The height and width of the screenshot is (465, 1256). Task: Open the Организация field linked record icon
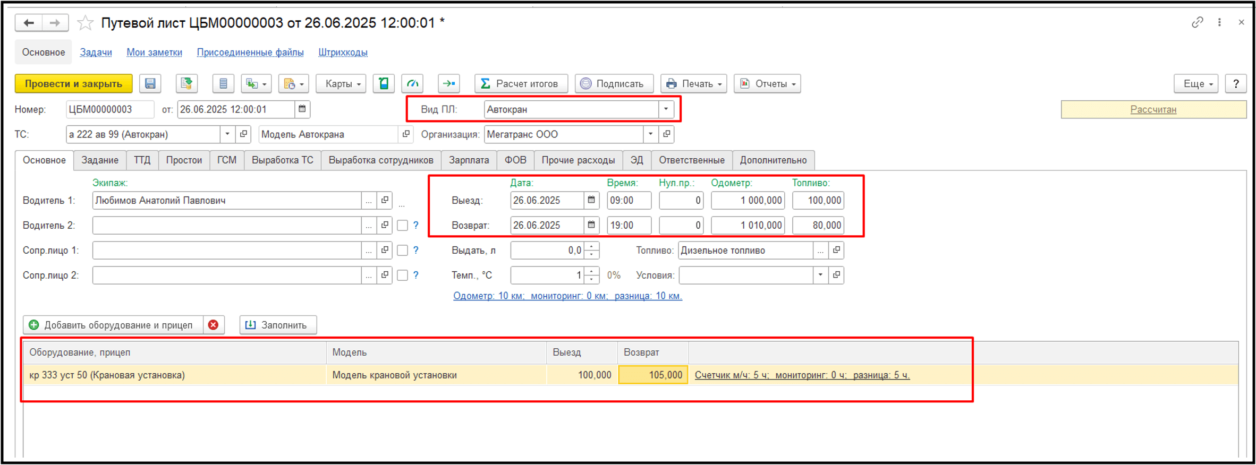click(x=667, y=134)
